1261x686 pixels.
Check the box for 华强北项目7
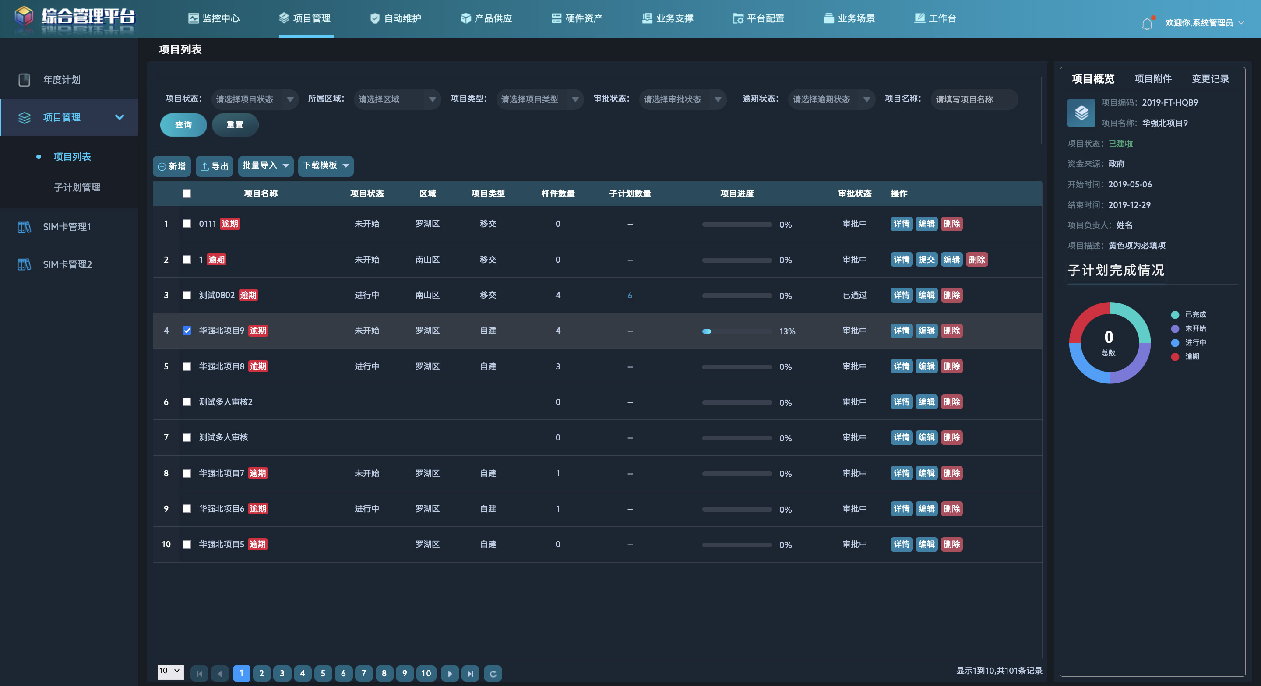[x=187, y=473]
